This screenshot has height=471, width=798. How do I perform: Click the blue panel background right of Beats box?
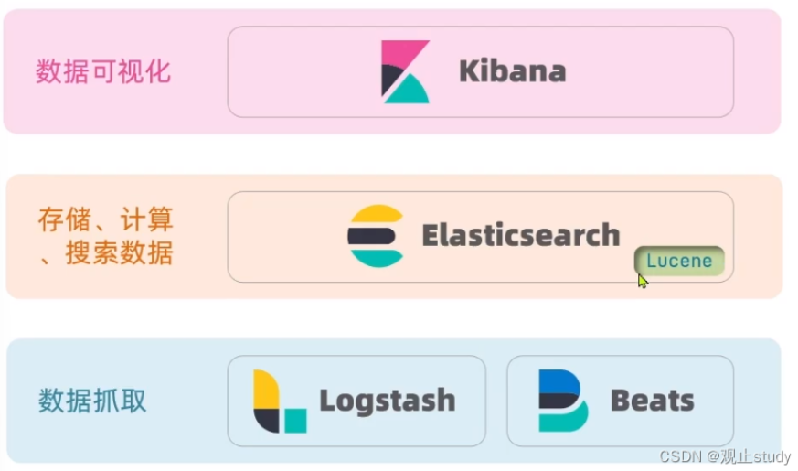757,401
